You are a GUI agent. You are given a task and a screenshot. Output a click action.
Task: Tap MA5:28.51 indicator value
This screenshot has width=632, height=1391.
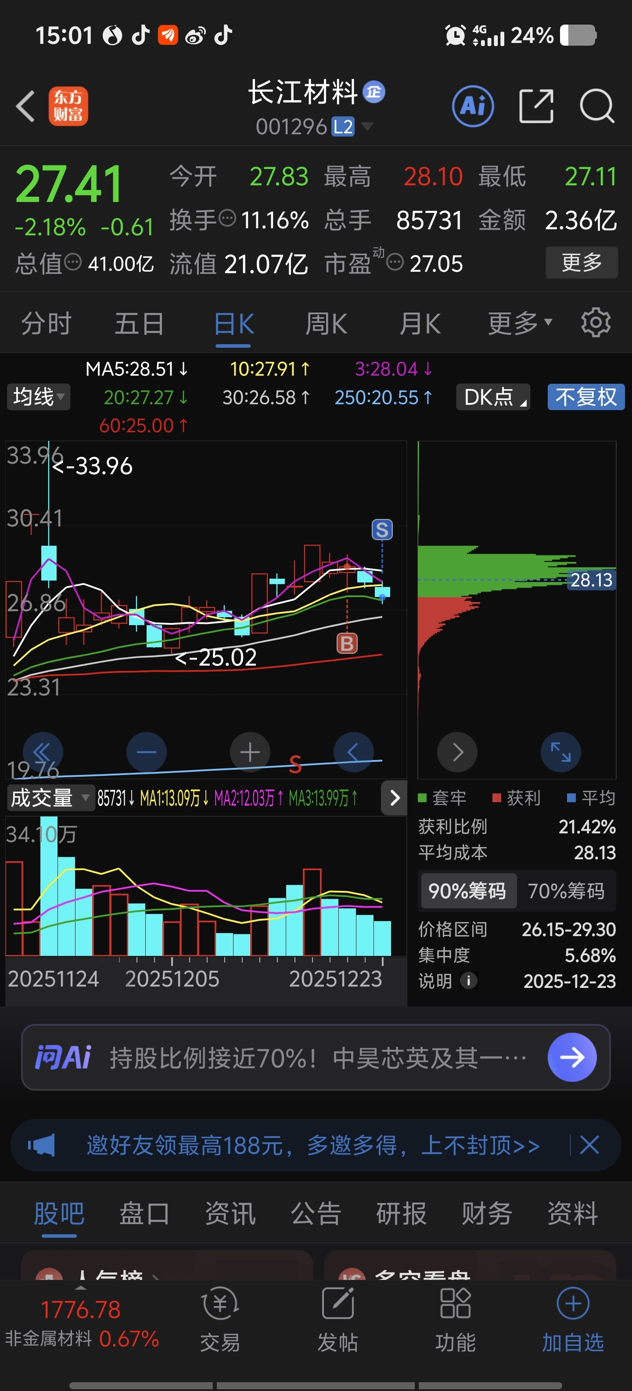click(136, 369)
